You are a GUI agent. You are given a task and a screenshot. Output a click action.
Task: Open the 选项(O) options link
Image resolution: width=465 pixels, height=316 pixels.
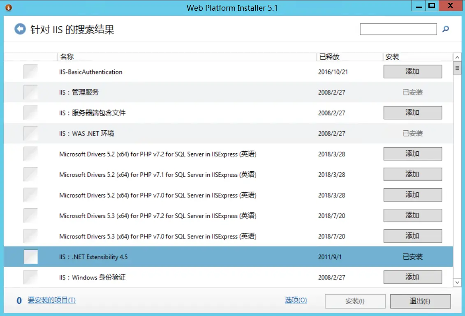click(x=296, y=300)
